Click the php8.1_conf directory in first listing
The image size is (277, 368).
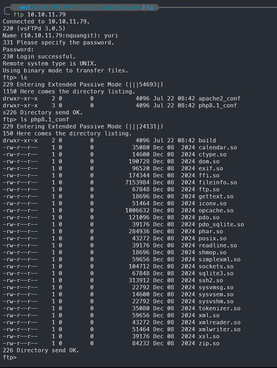218,106
